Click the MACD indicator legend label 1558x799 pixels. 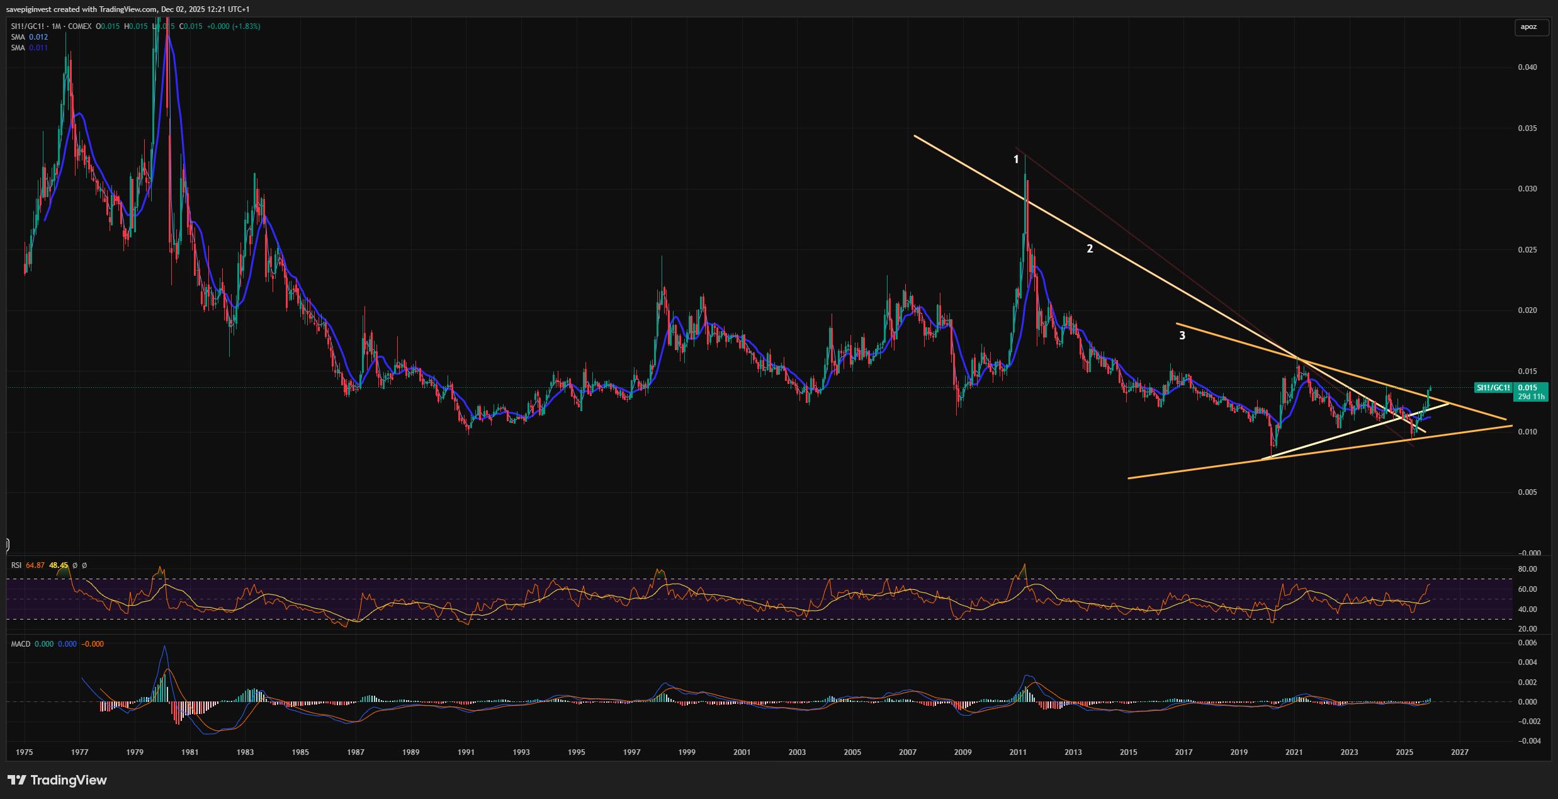21,644
